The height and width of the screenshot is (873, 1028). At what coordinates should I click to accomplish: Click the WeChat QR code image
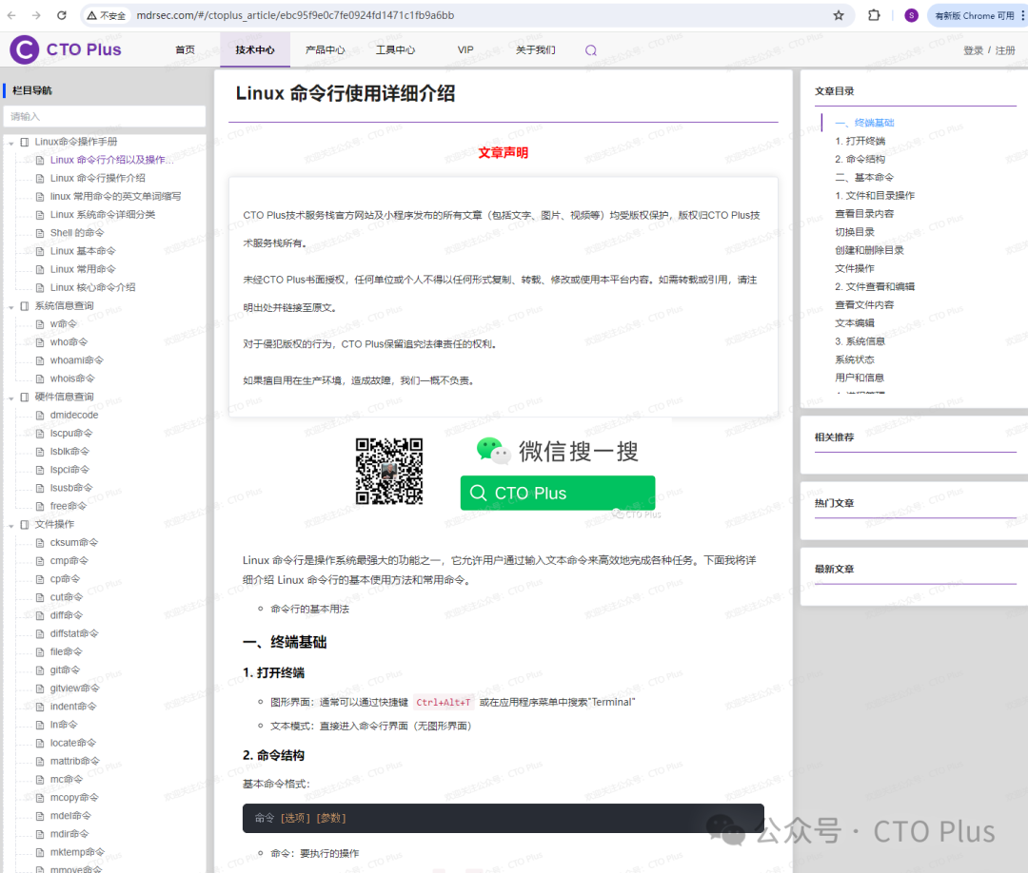[388, 471]
